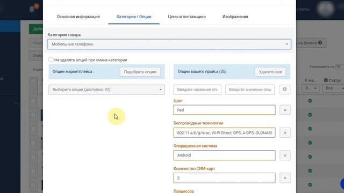
Task: Edit the Количество СИМ-карт field
Action: click(224, 178)
